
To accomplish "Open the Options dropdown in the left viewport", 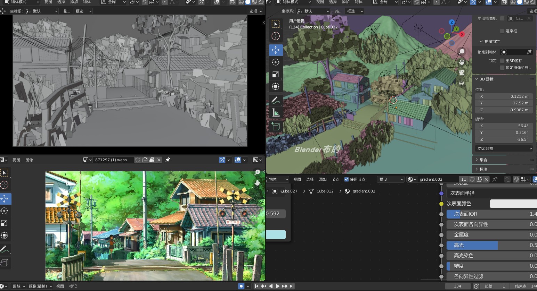I will point(255,11).
